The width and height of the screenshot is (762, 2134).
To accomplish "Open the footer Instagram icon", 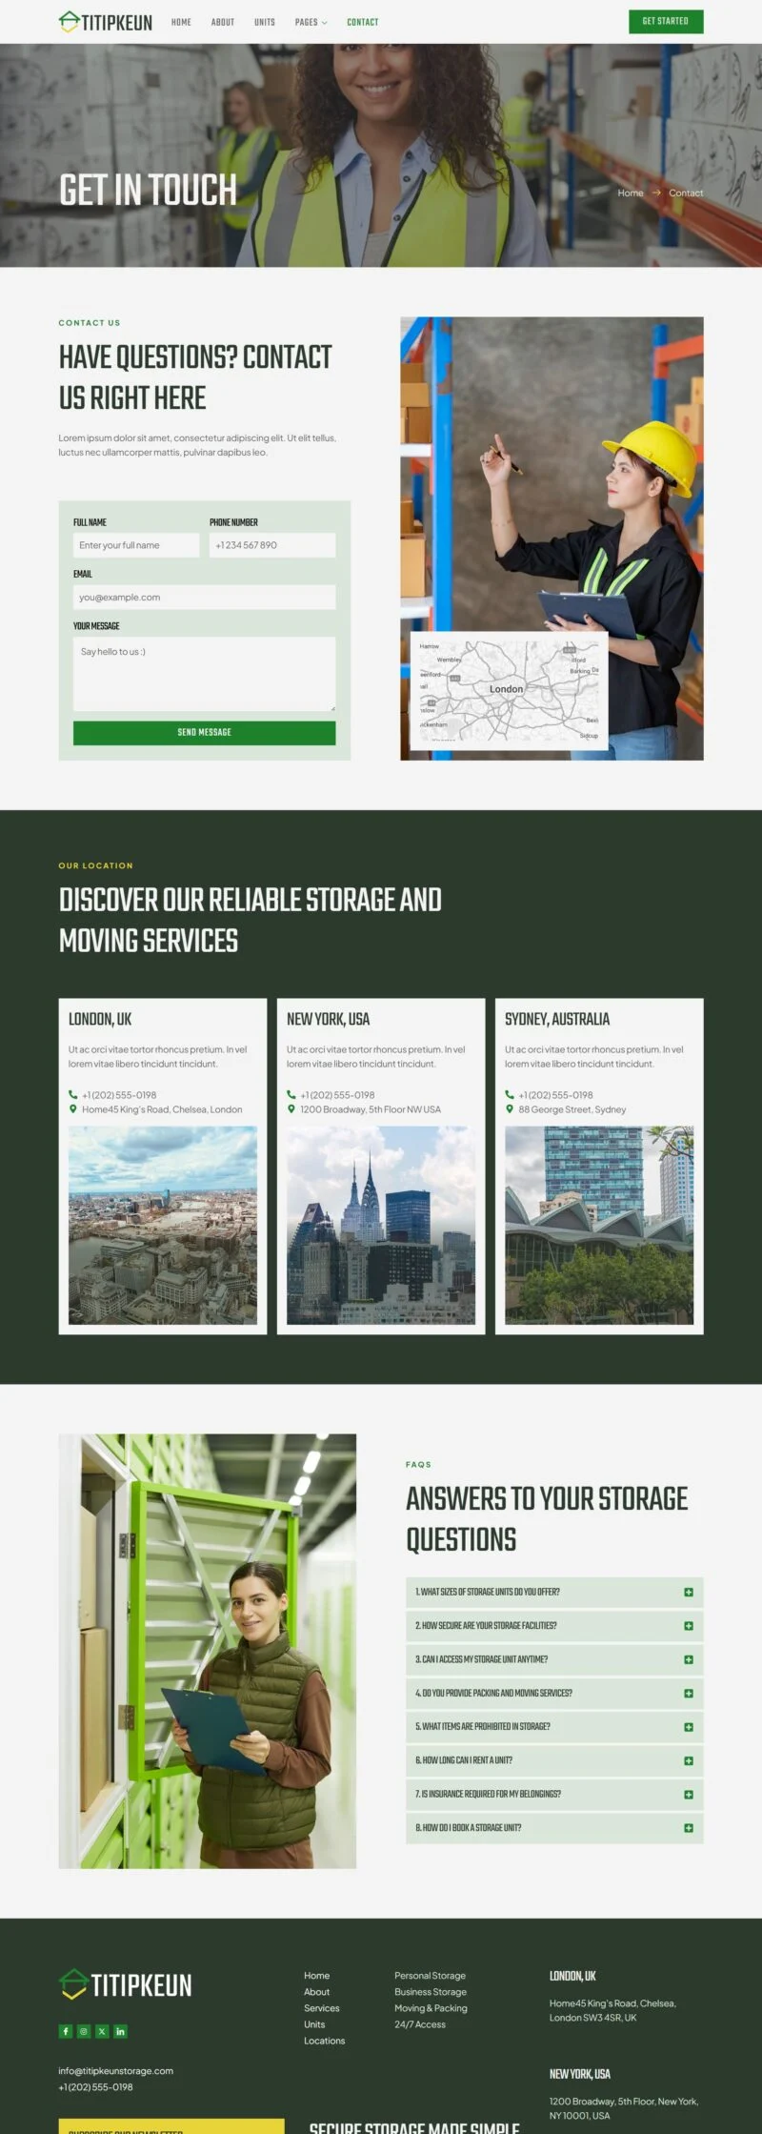I will tap(84, 2031).
